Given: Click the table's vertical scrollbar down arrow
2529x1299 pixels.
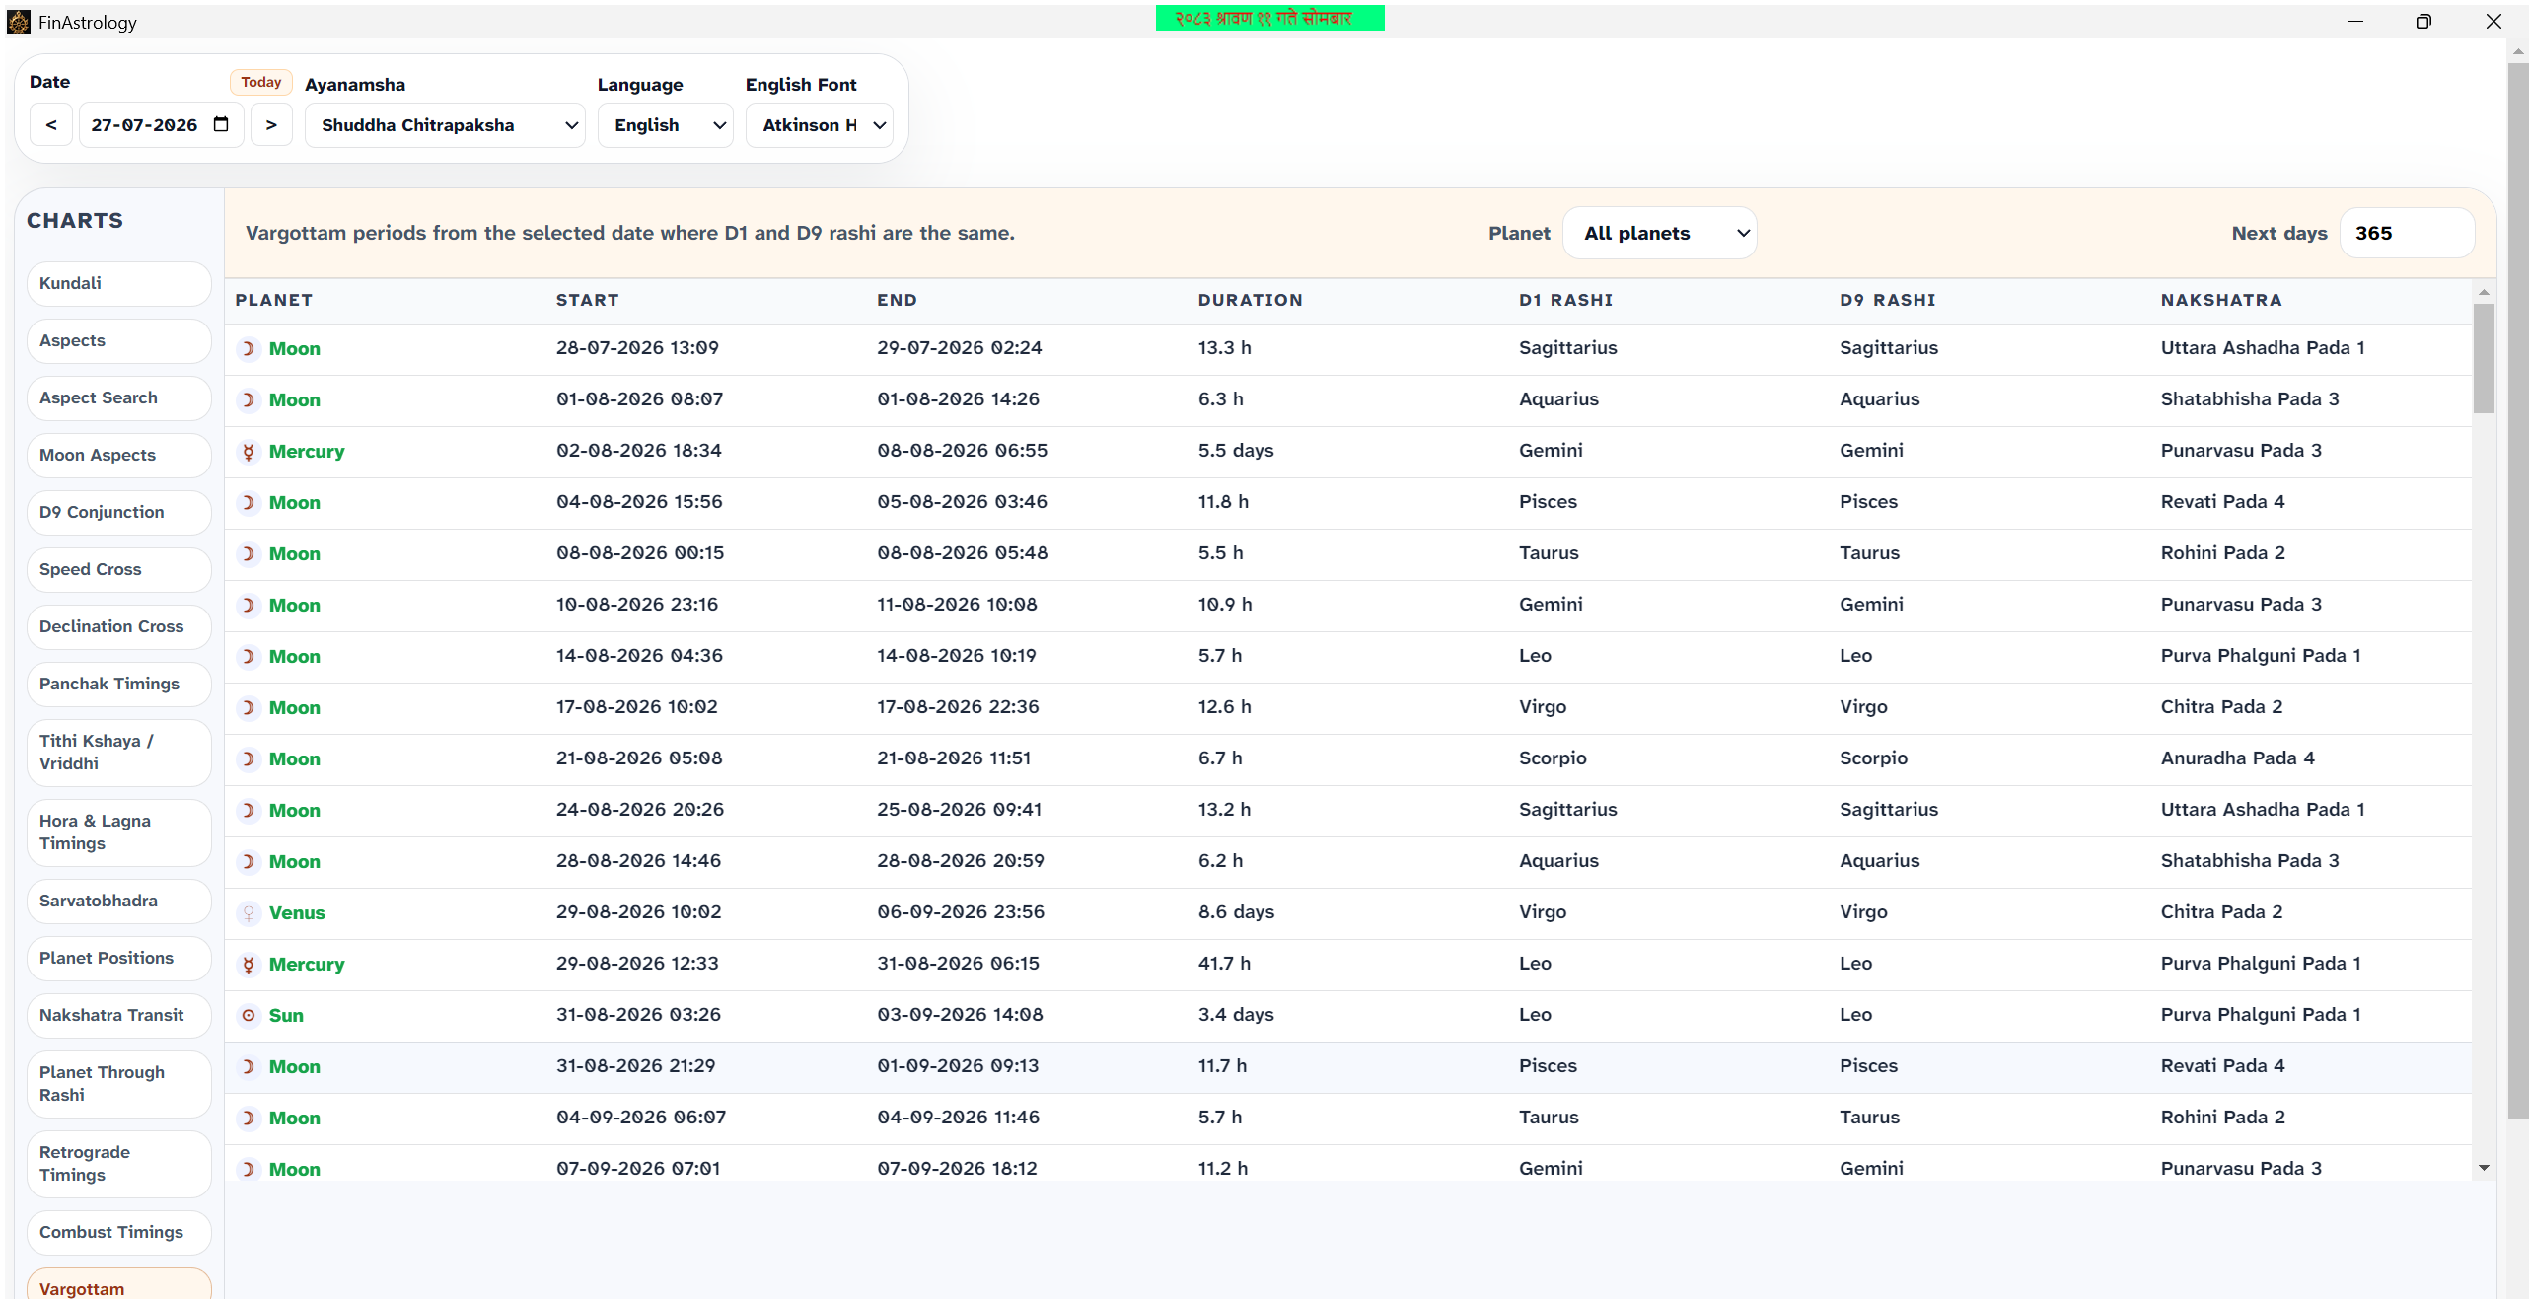Looking at the screenshot, I should click(2484, 1168).
